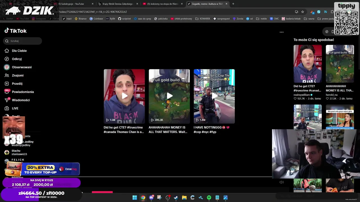Open the Odkryj explore page
The image size is (360, 202).
(x=13, y=59)
